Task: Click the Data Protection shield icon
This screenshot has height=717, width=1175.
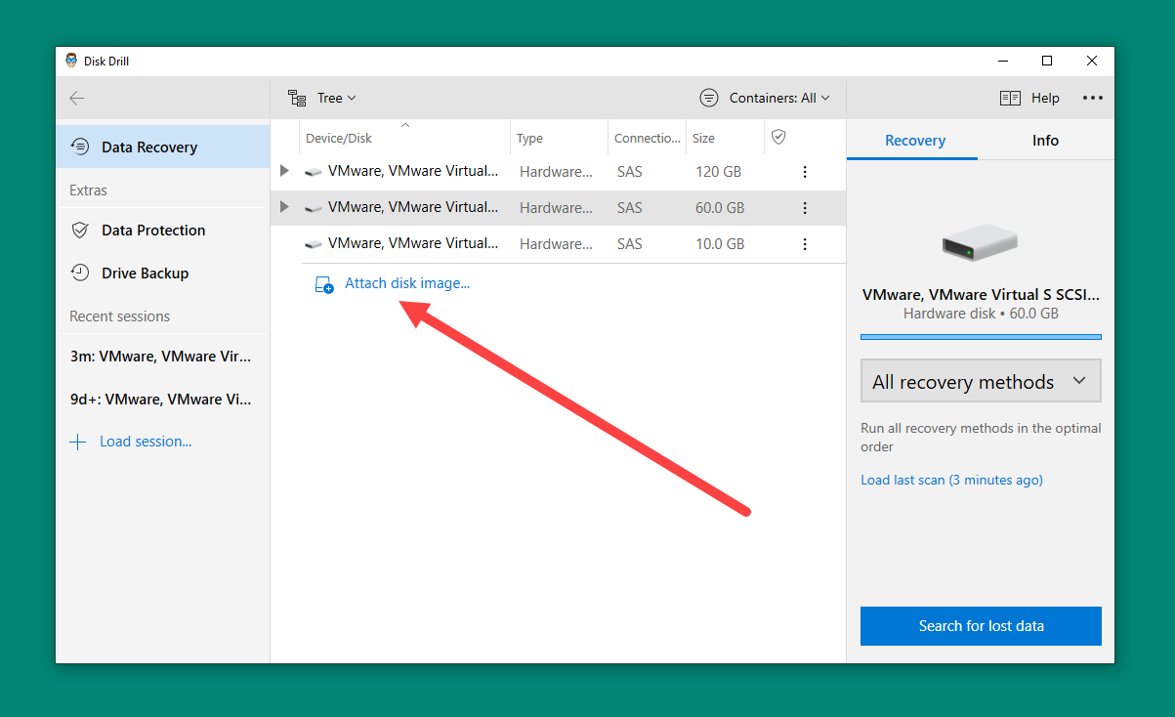Action: tap(81, 231)
